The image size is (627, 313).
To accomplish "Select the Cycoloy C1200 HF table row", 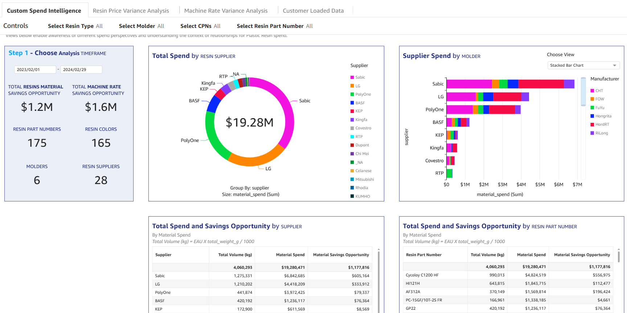I will tap(422, 275).
